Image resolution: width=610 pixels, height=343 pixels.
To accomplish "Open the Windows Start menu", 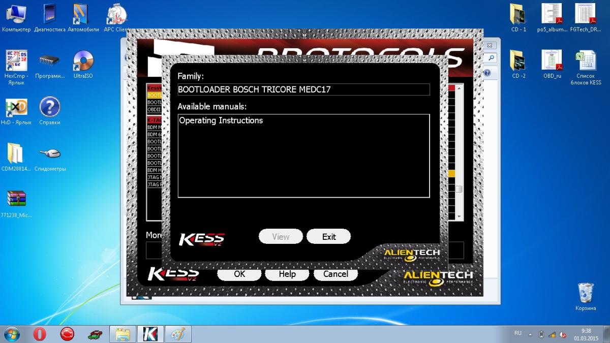I will pyautogui.click(x=12, y=334).
